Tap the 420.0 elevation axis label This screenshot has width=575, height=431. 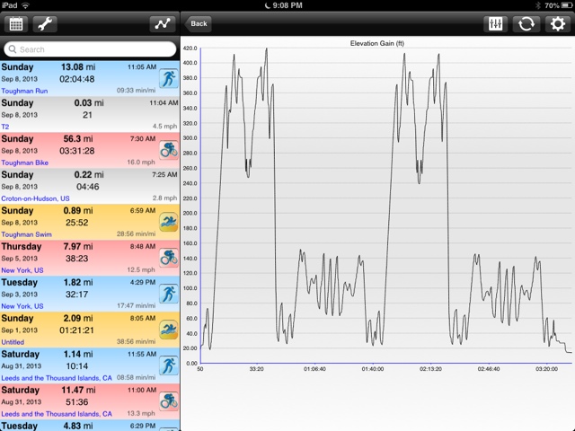pyautogui.click(x=190, y=48)
